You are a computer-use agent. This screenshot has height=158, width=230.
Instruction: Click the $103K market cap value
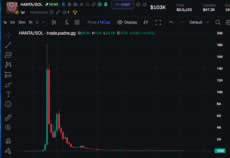[158, 7]
